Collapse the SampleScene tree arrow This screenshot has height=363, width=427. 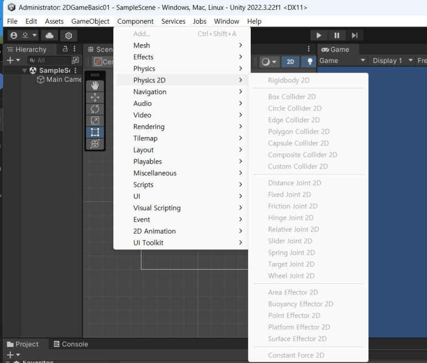[24, 71]
